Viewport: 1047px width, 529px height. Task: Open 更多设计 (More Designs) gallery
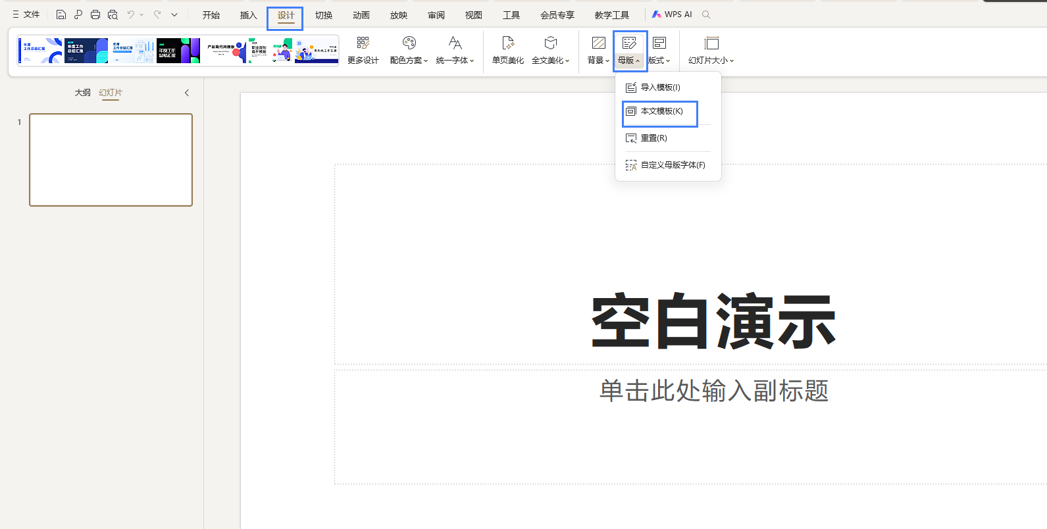(363, 50)
